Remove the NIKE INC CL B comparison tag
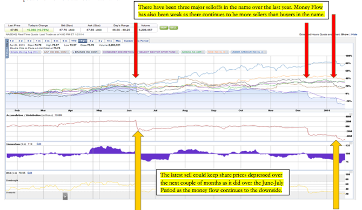 (227, 52)
